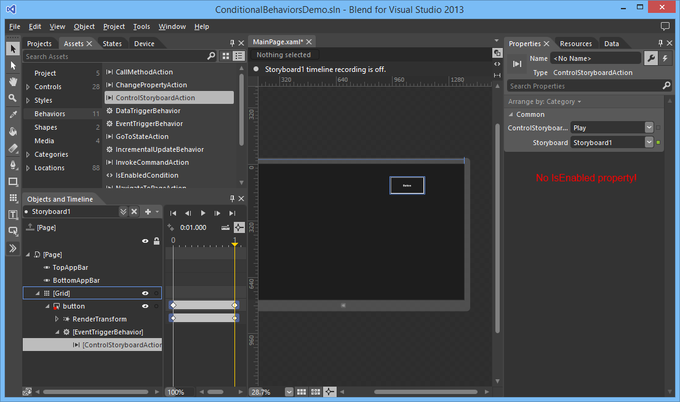Switch to XAML code view icon
The width and height of the screenshot is (680, 402).
pos(497,64)
